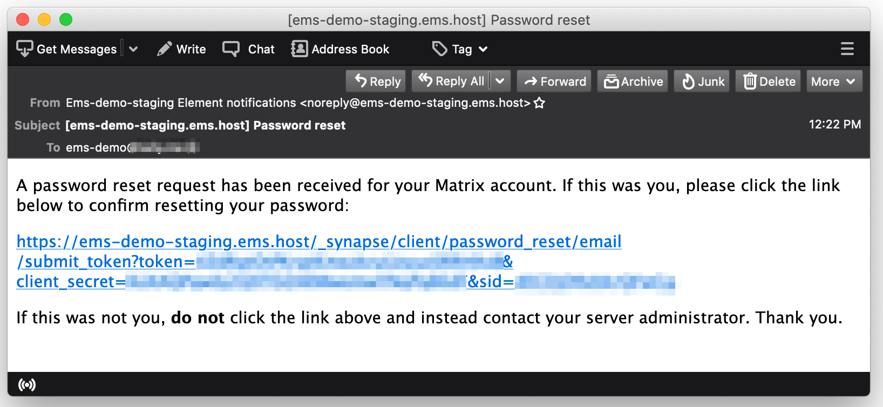The height and width of the screenshot is (407, 883).
Task: Click the Forward button
Action: tap(554, 82)
